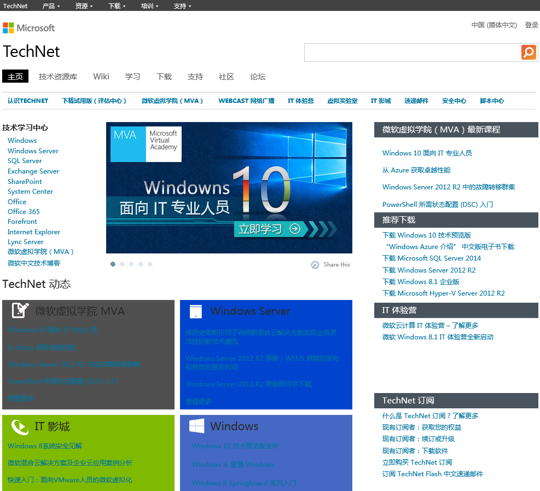
Task: Expand the 培训 dropdown menu
Action: (x=149, y=6)
